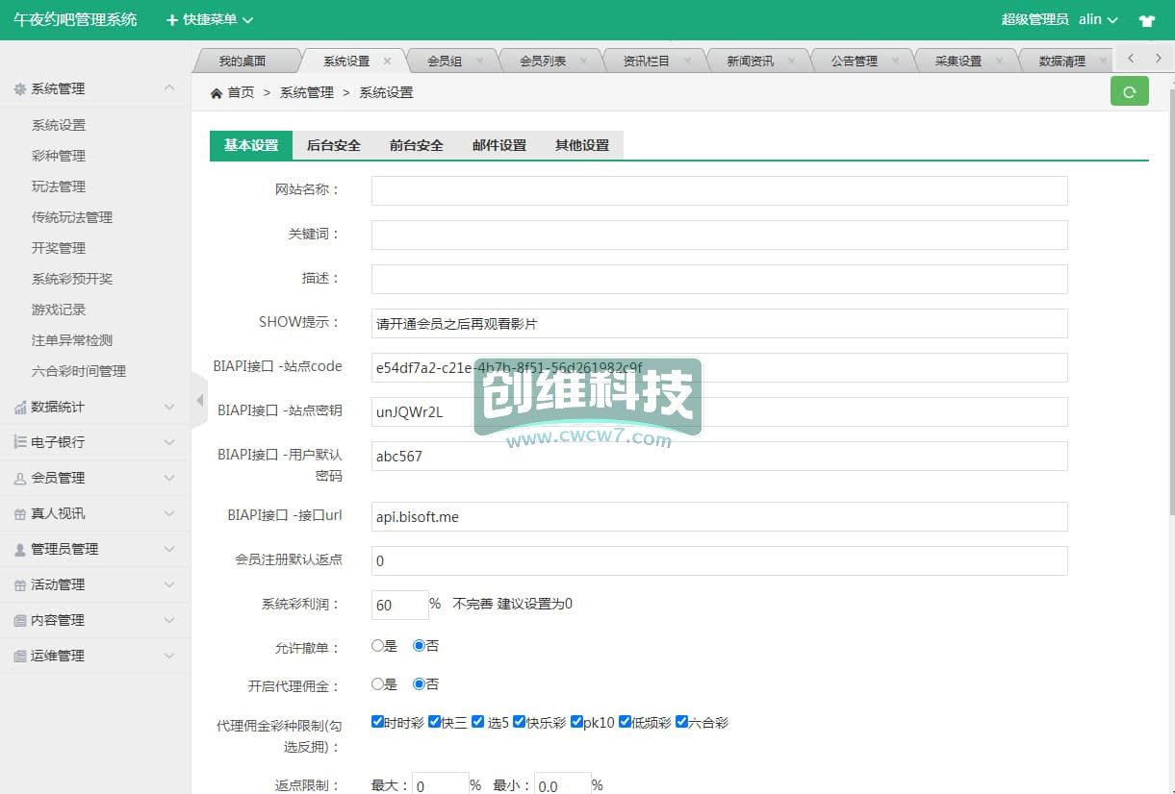Close the 系统设置 tab

[x=387, y=61]
